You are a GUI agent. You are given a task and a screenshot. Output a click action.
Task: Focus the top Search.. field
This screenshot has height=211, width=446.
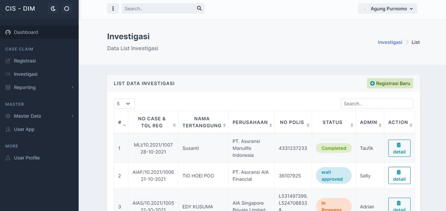pos(163,8)
